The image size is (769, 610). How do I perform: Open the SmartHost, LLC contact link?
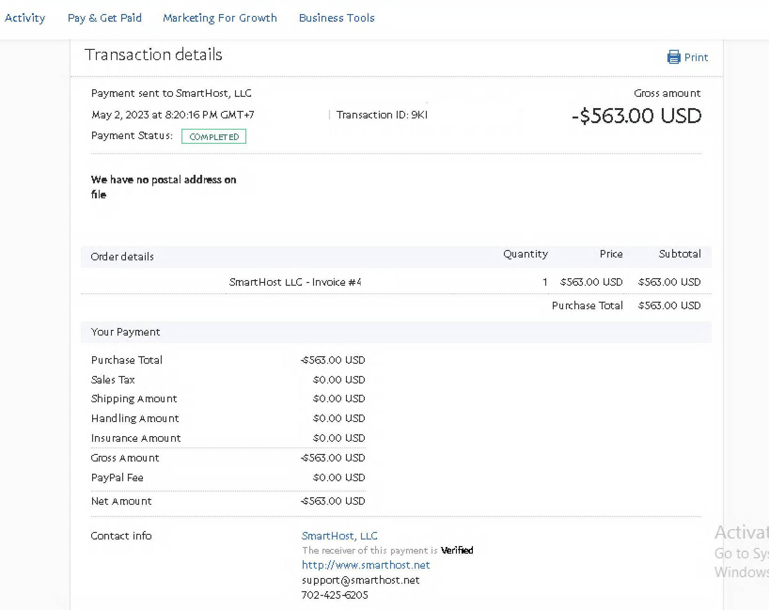coord(339,536)
